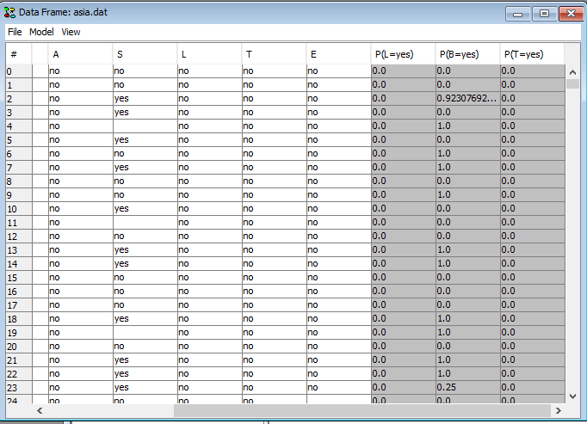Click P(B=yes) value 0.0 in row 3
This screenshot has width=587, height=424.
(x=467, y=113)
